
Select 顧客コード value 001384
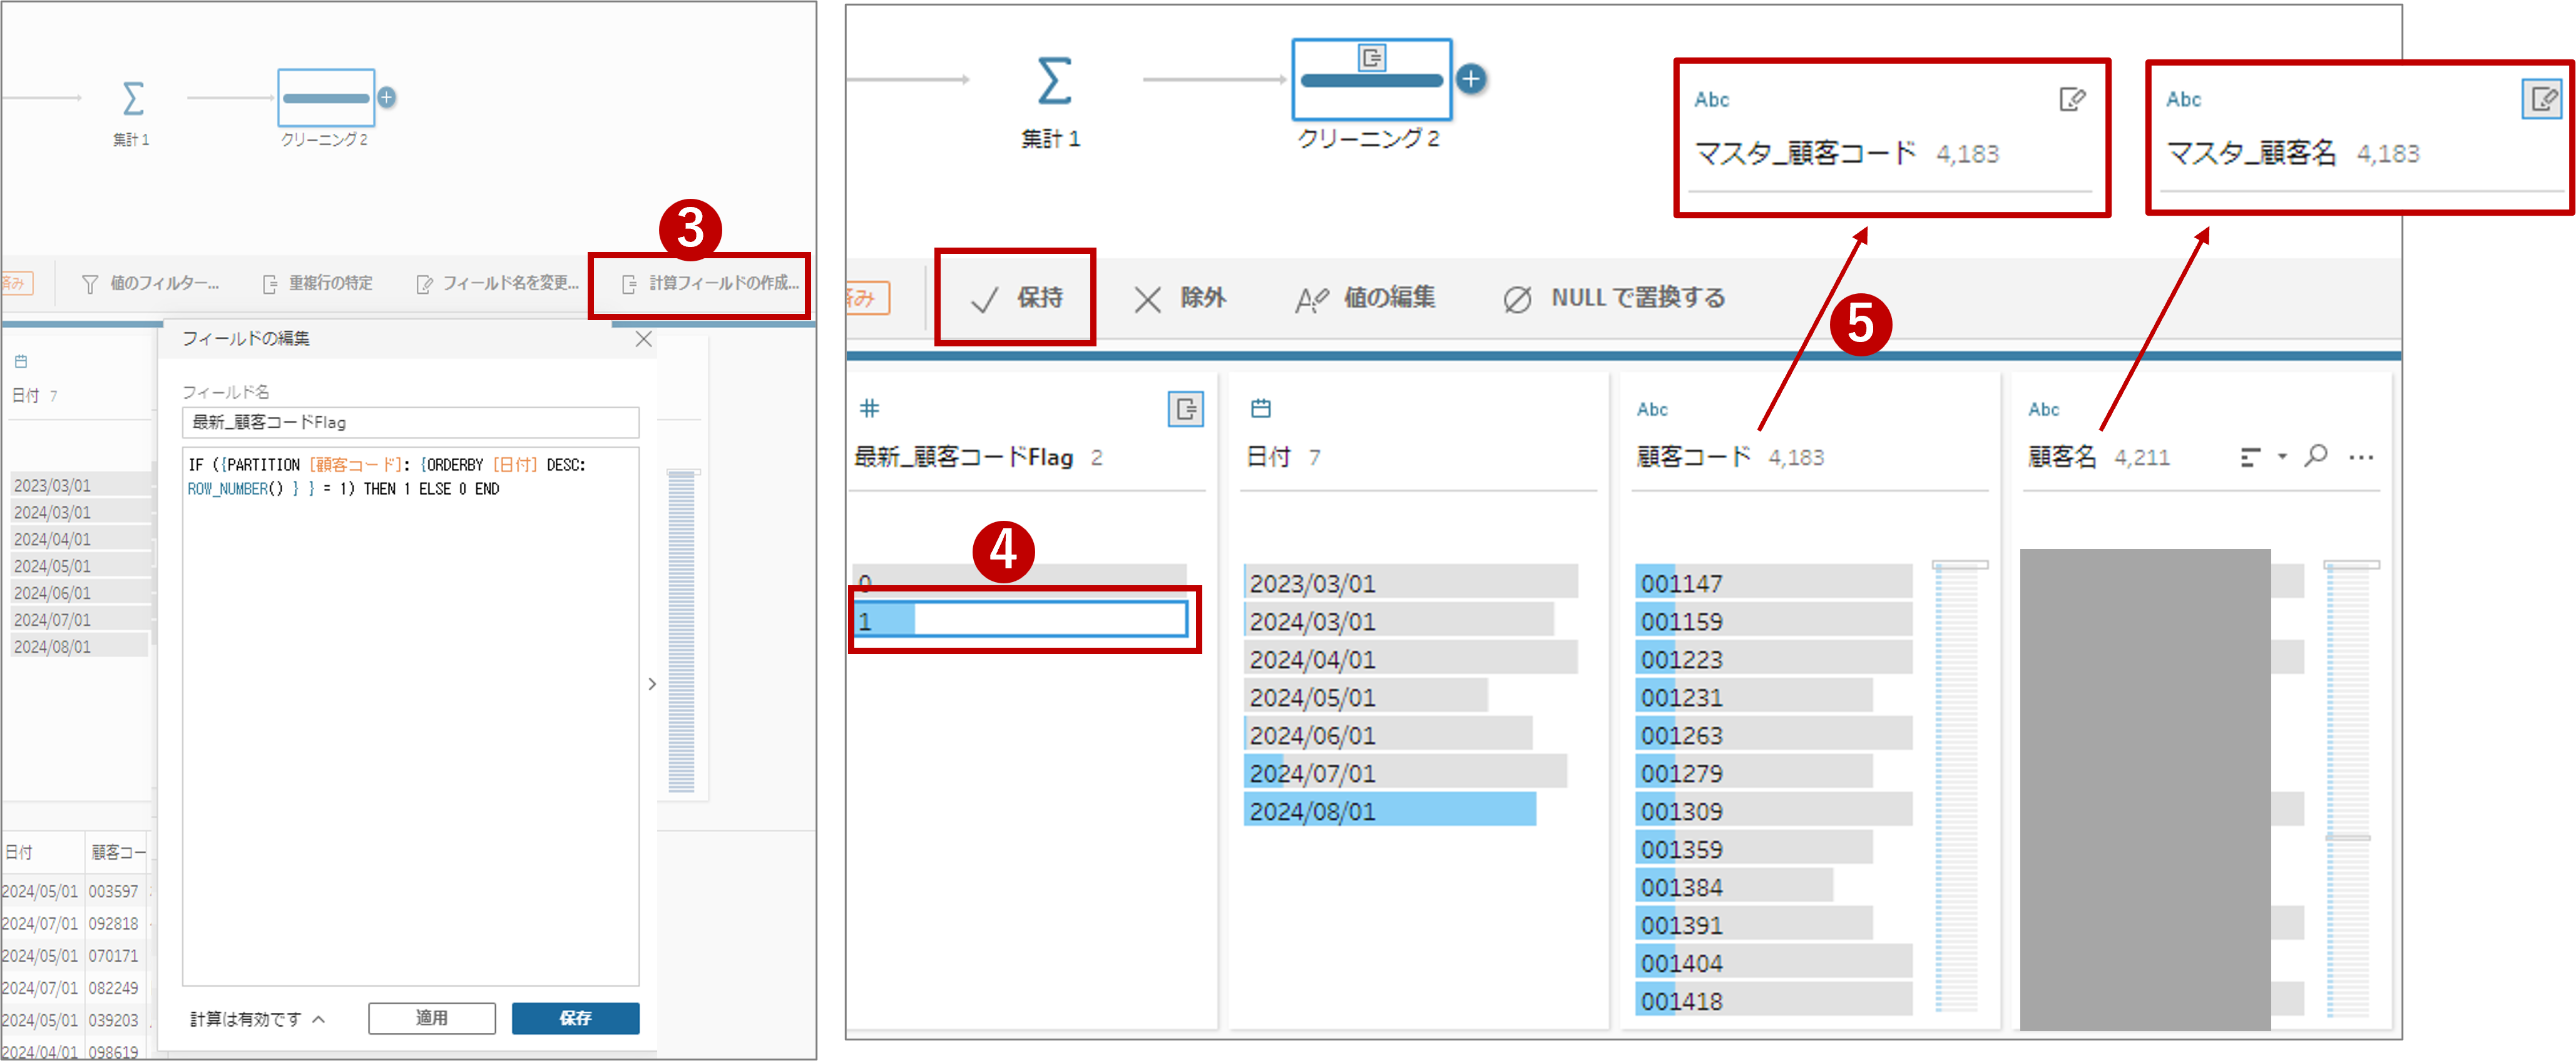tap(1735, 886)
